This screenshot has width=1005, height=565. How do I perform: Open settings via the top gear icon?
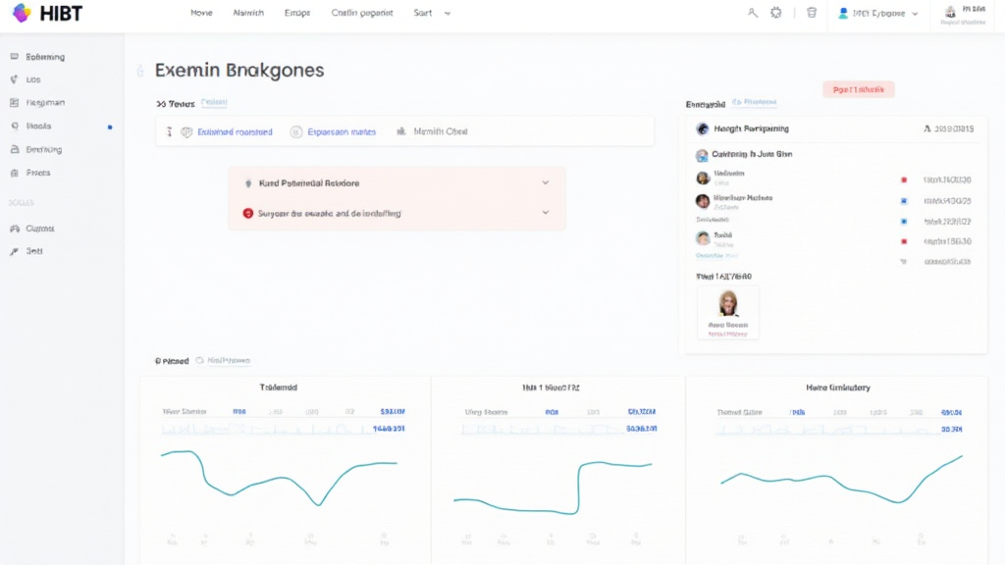pos(776,13)
